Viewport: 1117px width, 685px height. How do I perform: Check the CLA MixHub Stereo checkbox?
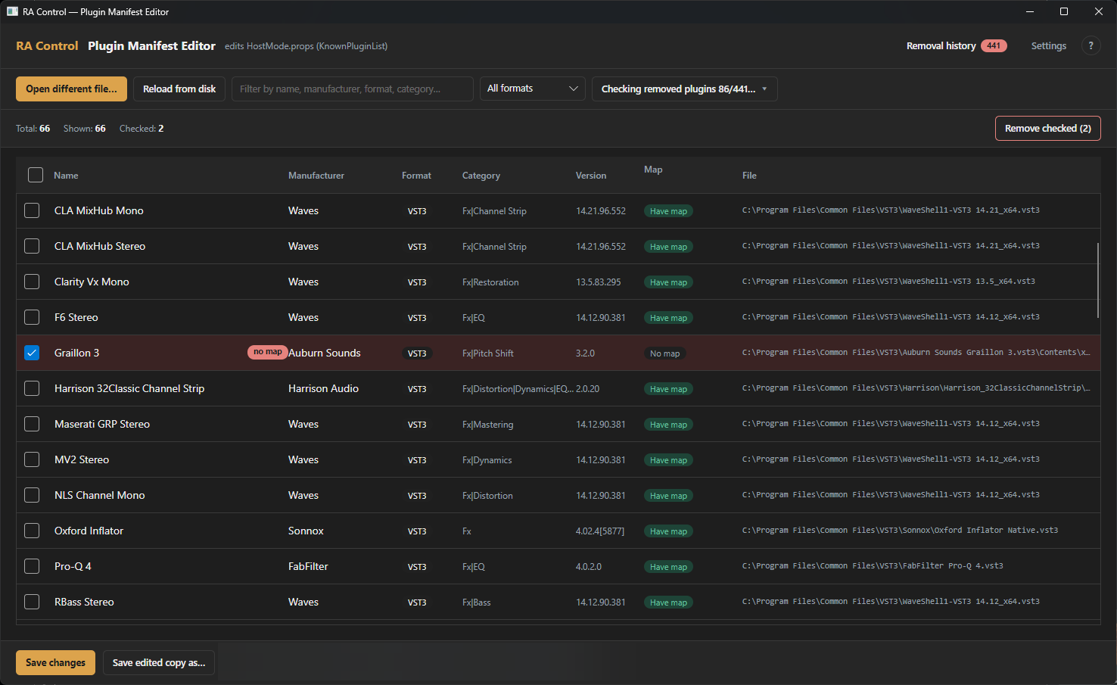click(32, 246)
